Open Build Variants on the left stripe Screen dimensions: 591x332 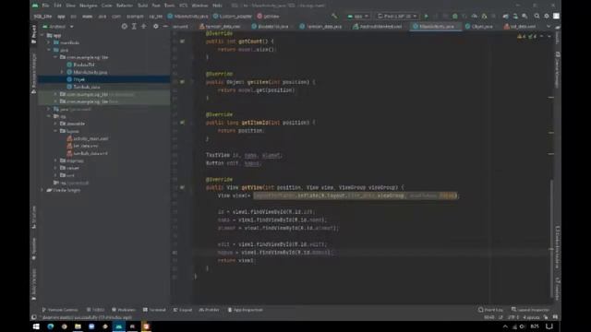pyautogui.click(x=33, y=284)
